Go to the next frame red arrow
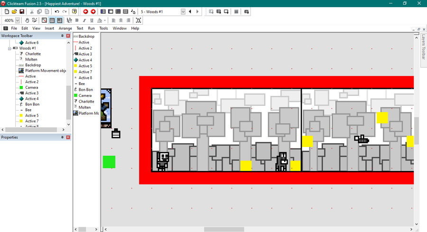 click(93, 12)
